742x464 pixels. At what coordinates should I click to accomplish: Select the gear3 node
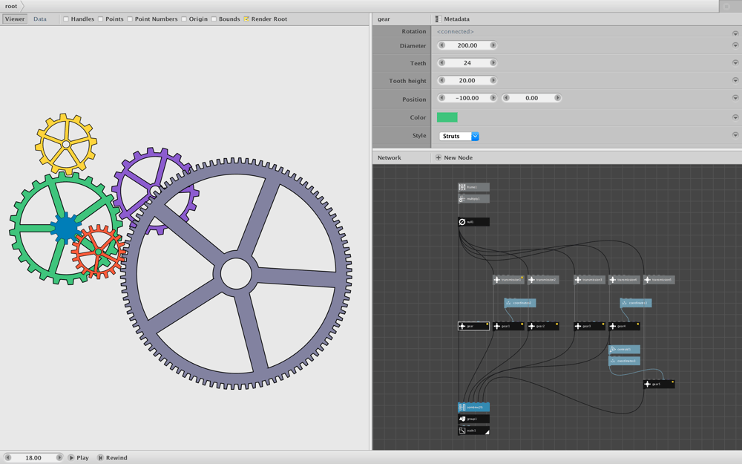point(590,326)
